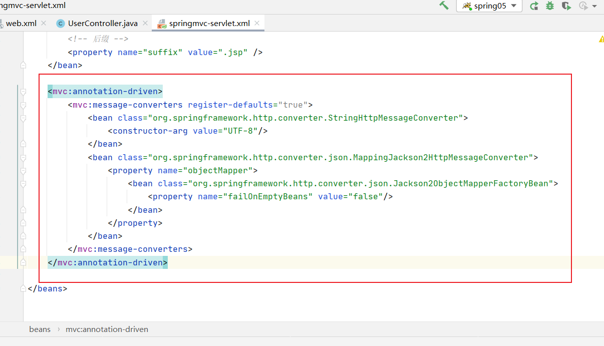604x346 pixels.
Task: Collapse the mvc:message-converters fold marker
Action: [x=23, y=105]
